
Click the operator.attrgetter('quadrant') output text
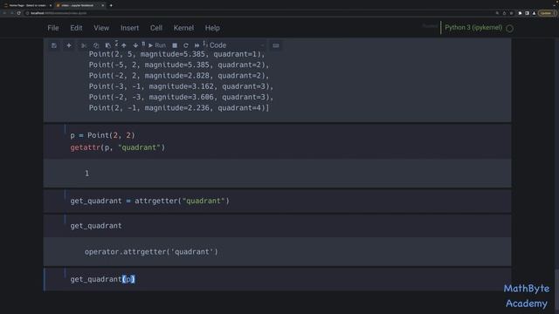pyautogui.click(x=151, y=252)
